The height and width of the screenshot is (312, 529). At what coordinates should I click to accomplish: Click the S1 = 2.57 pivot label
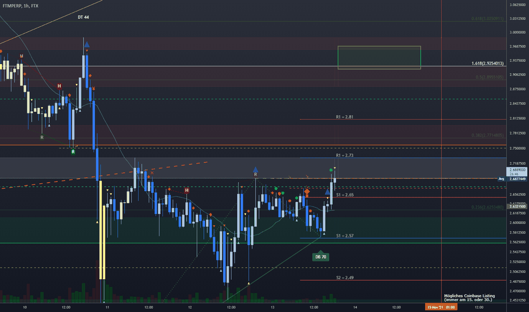coord(345,236)
